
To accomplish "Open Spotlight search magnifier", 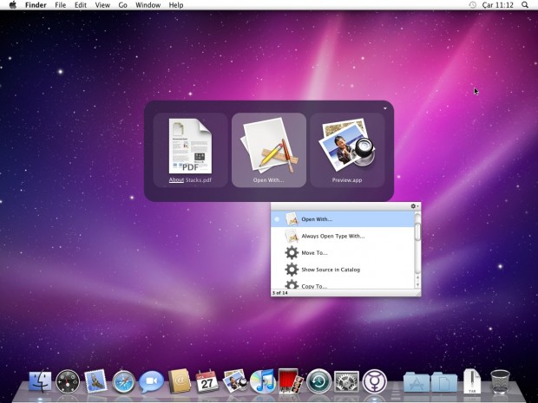I will pyautogui.click(x=525, y=5).
